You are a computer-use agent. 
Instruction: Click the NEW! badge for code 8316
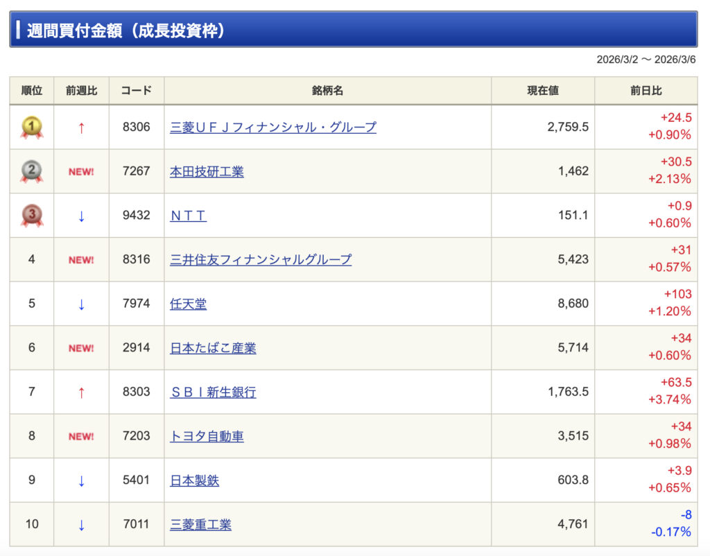pos(81,260)
